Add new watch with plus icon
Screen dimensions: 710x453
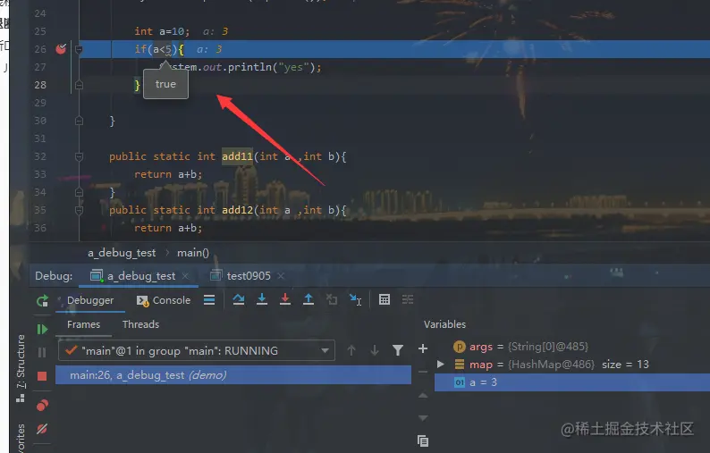pos(423,348)
